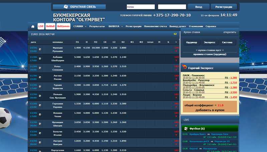Select П1 odds 2.450 for Бельгия
This screenshot has width=267, height=152.
(x=77, y=132)
